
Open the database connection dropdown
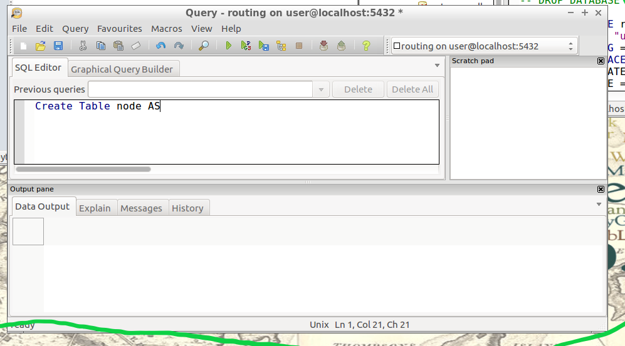[570, 46]
